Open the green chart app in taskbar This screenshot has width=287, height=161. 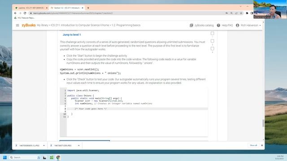coord(52,157)
